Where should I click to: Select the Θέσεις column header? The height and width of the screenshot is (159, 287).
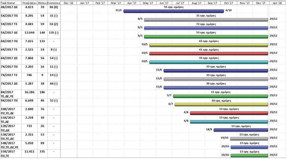pyautogui.click(x=43, y=3)
